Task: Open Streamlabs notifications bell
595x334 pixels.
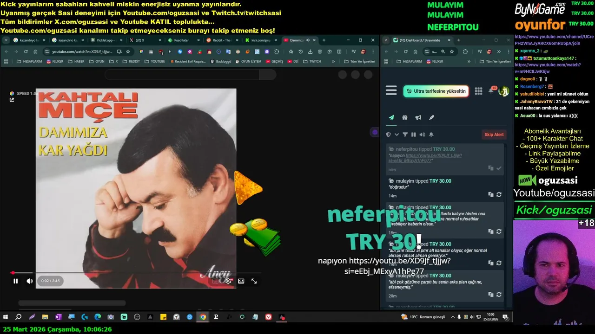Action: tap(491, 90)
